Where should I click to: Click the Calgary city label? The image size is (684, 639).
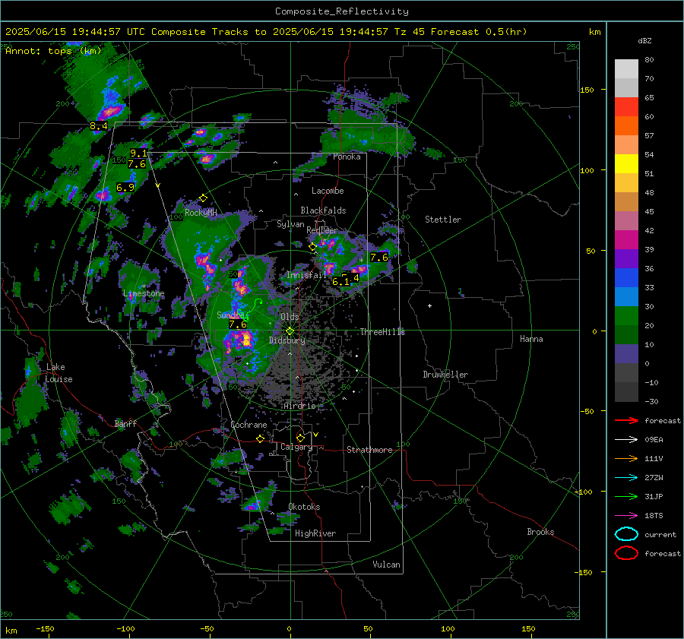(296, 447)
